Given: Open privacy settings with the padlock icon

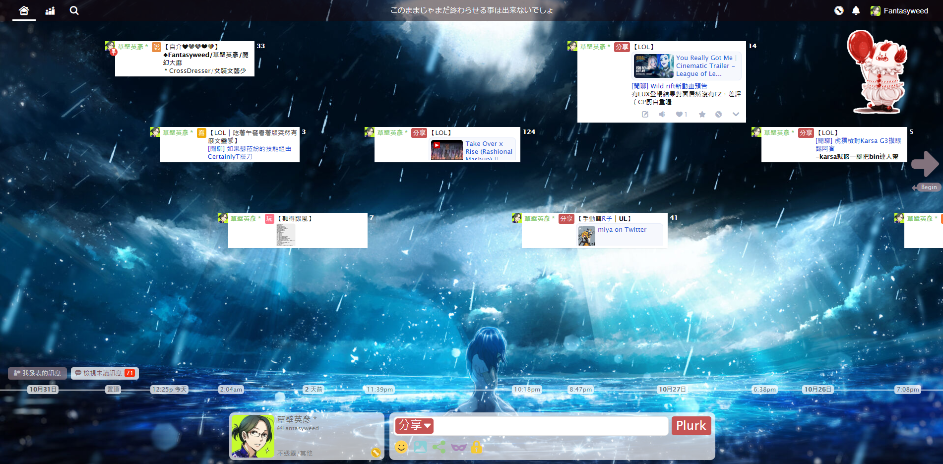Looking at the screenshot, I should [476, 447].
